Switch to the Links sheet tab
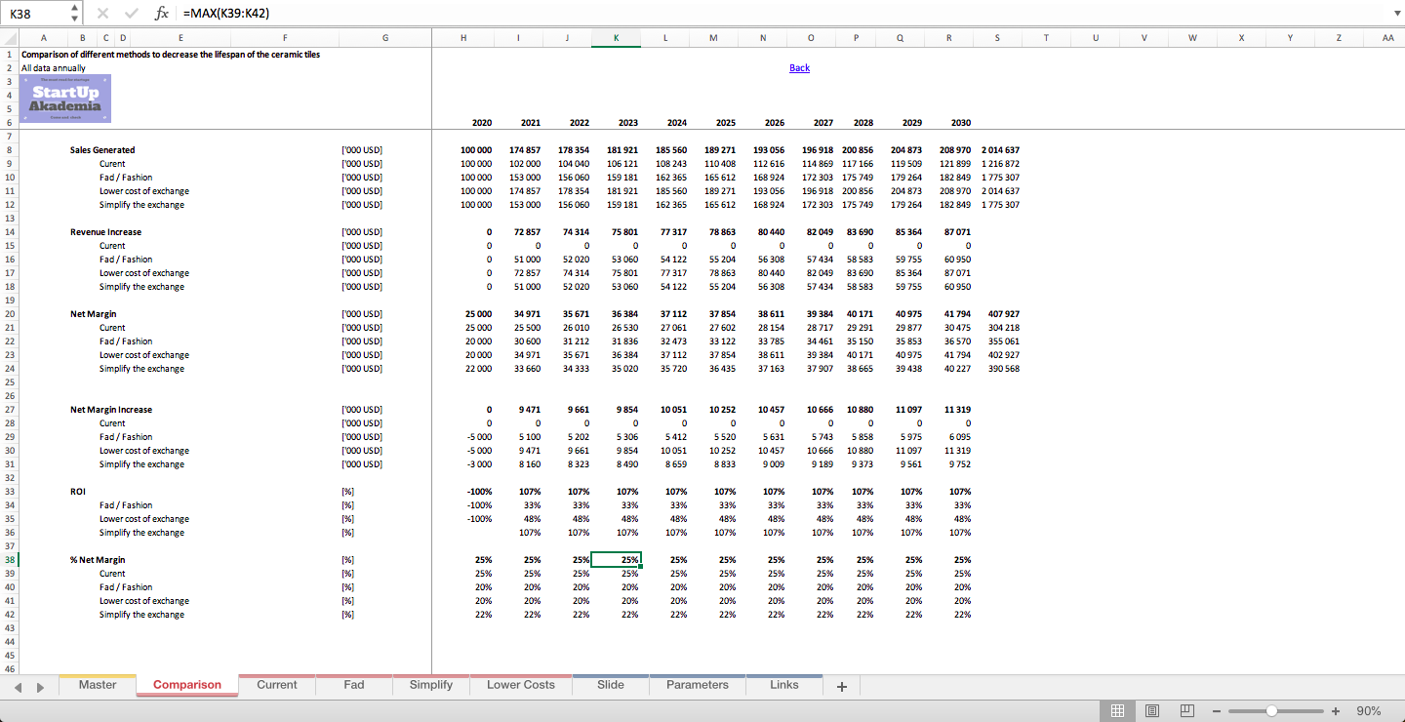1405x722 pixels. coord(783,685)
